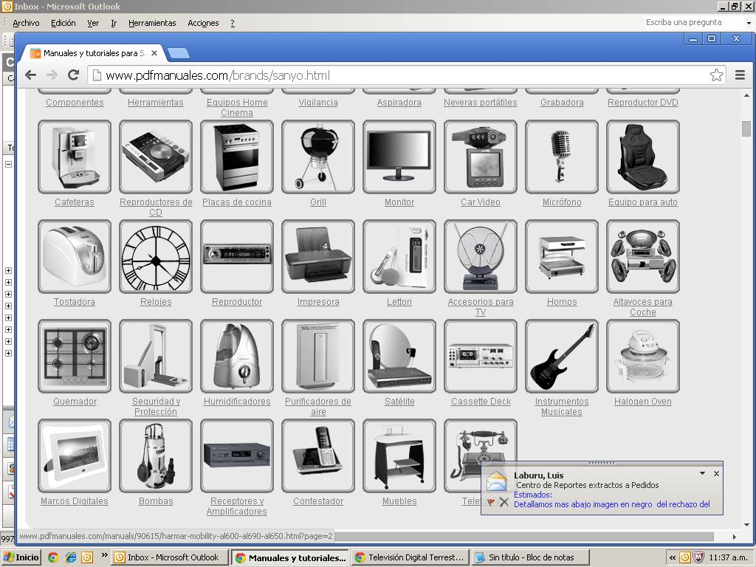Open the 'Centro de Reportes extractos a Pedidos' notification

click(587, 485)
